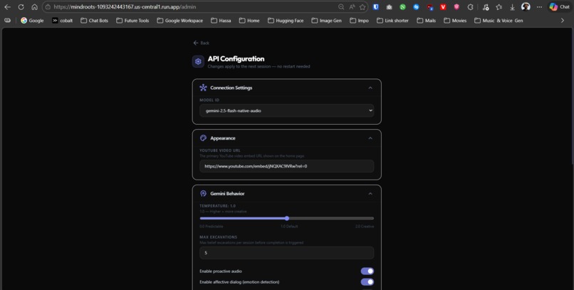The width and height of the screenshot is (574, 290).
Task: Click the Max Excavations input field
Action: pyautogui.click(x=286, y=253)
